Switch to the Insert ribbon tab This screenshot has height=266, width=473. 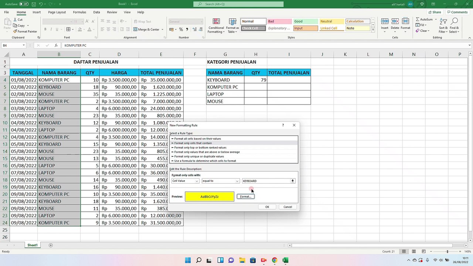tap(37, 12)
